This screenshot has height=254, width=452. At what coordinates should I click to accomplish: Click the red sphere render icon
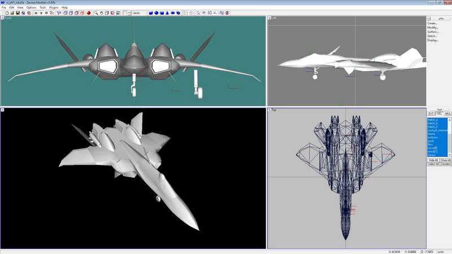click(89, 12)
